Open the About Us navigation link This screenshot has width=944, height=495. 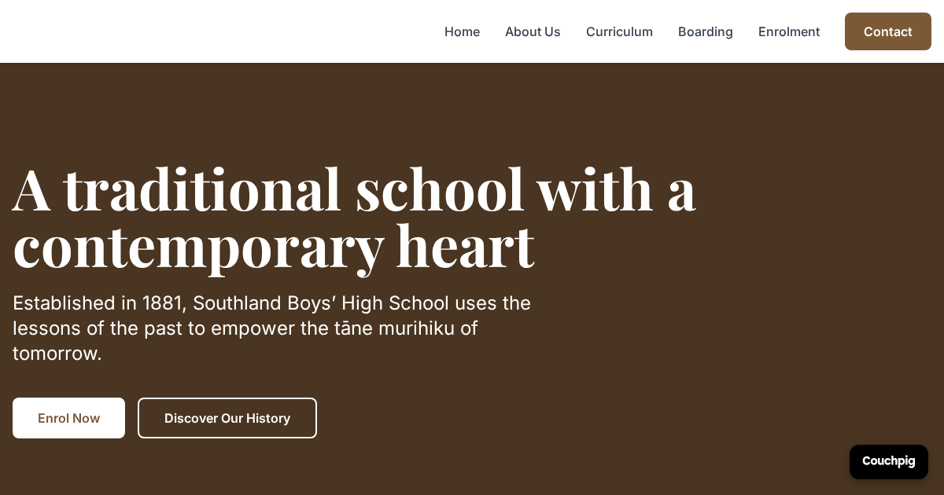tap(533, 31)
